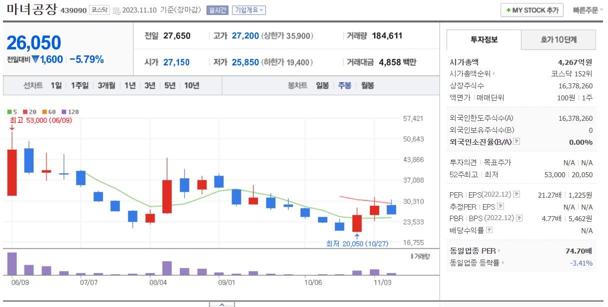Viewport: 608px width, 307px height.
Task: Switch to the 투자정보 tab
Action: [x=484, y=39]
